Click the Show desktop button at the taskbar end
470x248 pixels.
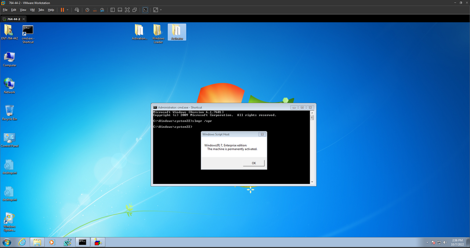[x=467, y=242]
